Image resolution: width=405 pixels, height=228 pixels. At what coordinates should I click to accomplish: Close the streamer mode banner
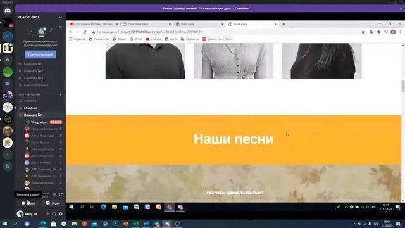(x=401, y=8)
